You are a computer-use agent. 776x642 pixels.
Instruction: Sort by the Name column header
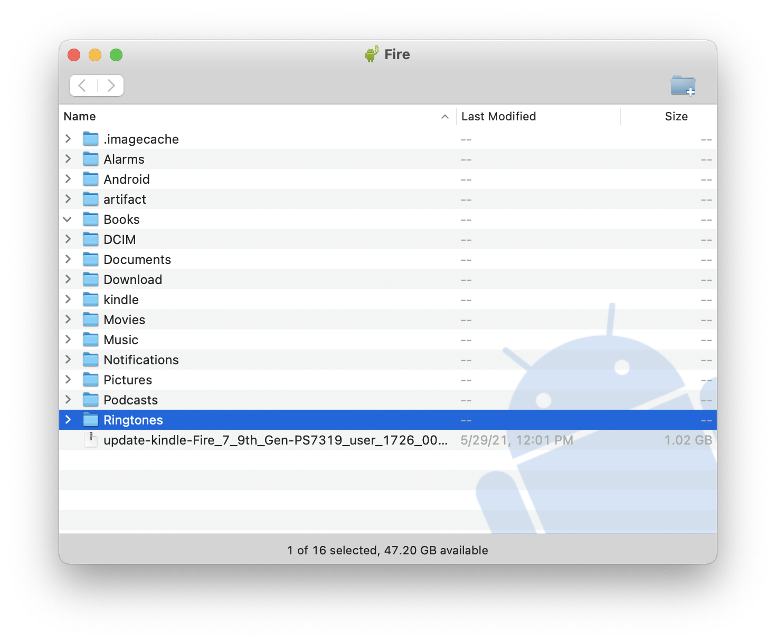[80, 117]
